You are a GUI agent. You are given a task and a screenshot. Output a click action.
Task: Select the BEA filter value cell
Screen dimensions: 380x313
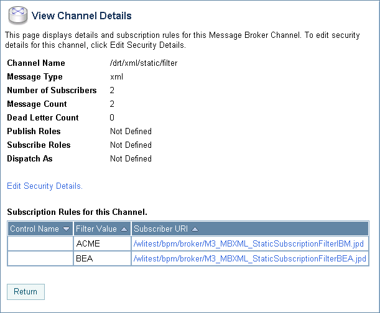[x=102, y=258]
